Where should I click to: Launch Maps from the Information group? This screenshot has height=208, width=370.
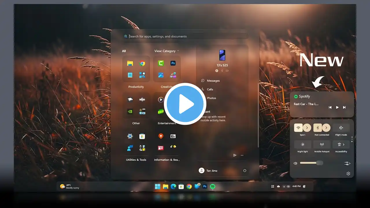161,136
